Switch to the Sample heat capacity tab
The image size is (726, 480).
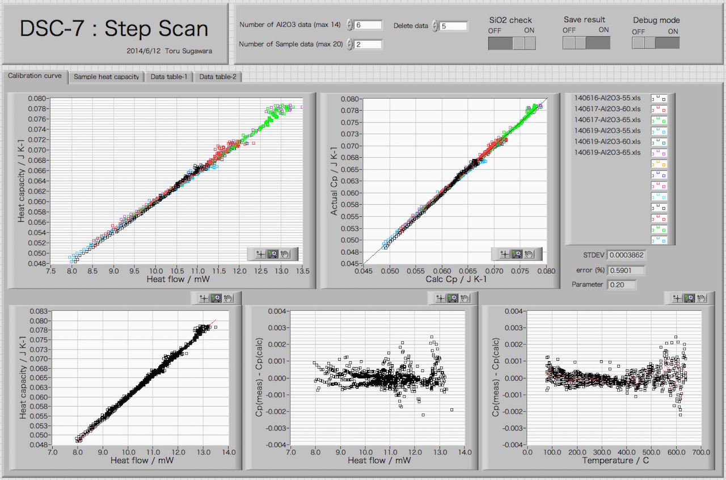pos(107,77)
